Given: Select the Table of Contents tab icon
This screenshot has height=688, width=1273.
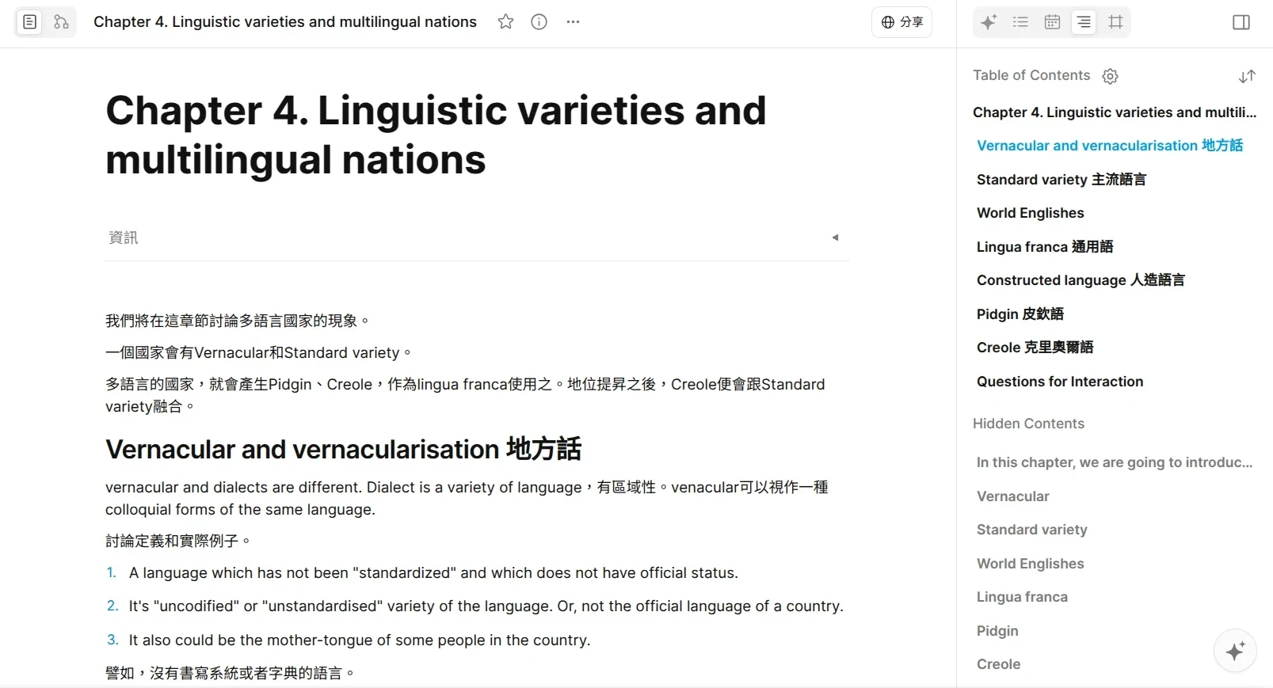Looking at the screenshot, I should 1083,22.
